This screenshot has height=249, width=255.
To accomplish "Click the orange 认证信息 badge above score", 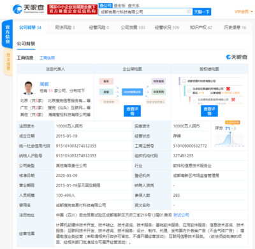I will coord(233,122).
